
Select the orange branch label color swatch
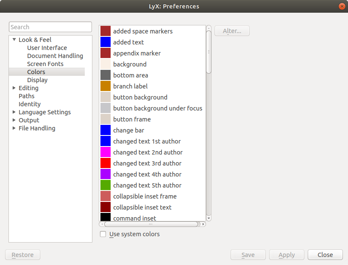(x=106, y=86)
